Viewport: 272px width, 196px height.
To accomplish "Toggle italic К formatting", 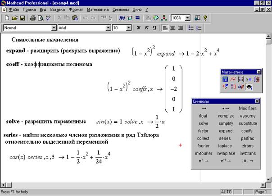I will coord(146,28).
